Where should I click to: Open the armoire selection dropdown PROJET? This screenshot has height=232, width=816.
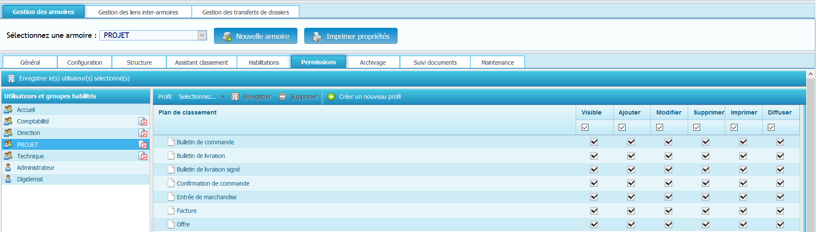coord(202,35)
